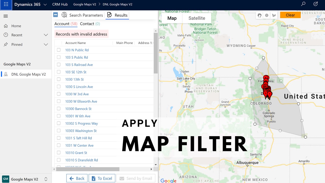325x183 pixels.
Task: Collapse panel with blue minus icon
Action: point(55,15)
